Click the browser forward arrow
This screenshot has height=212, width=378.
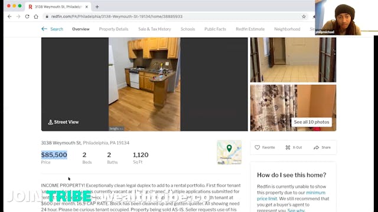[x=18, y=16]
